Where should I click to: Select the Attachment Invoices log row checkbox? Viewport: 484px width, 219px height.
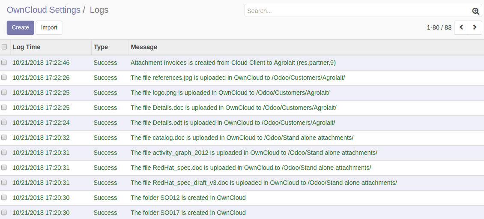4,63
